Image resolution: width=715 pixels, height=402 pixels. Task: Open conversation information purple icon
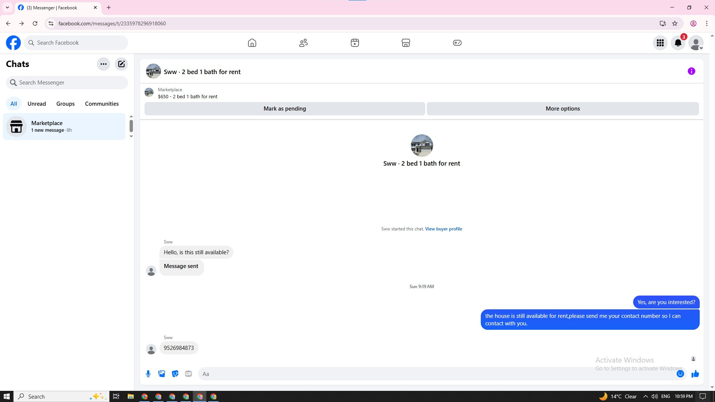pos(691,71)
